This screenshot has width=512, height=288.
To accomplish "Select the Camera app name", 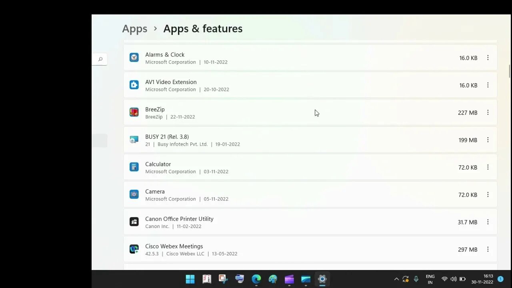I will click(x=155, y=192).
